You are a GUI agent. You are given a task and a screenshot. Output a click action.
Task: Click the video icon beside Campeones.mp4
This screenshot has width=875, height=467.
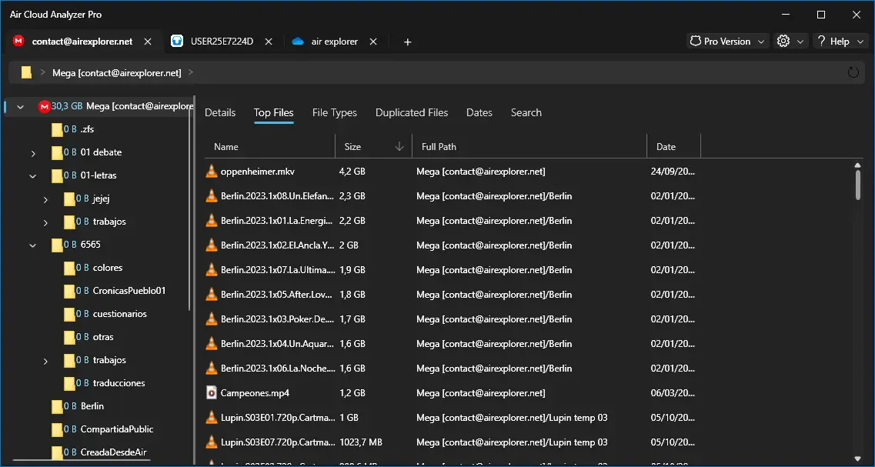[x=212, y=393]
